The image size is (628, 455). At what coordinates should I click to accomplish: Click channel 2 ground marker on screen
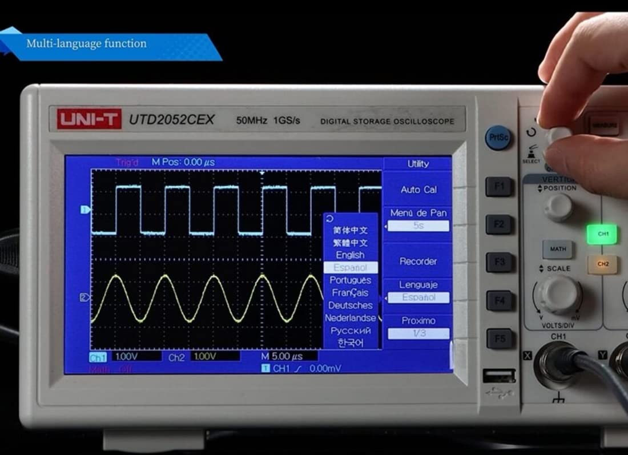coord(85,297)
